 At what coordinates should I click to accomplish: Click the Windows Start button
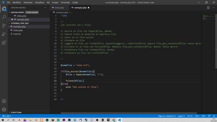point(3,120)
